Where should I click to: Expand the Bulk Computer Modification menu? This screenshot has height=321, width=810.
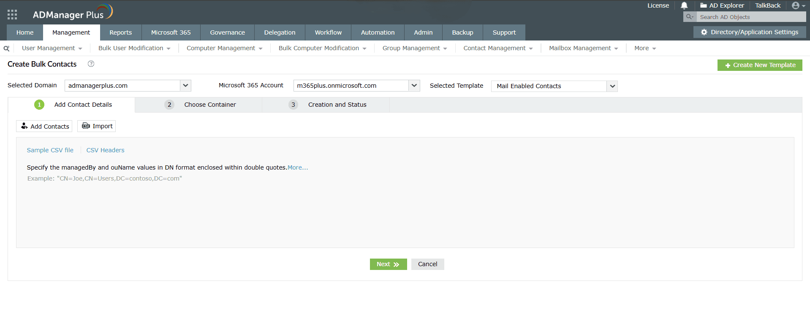pos(323,48)
